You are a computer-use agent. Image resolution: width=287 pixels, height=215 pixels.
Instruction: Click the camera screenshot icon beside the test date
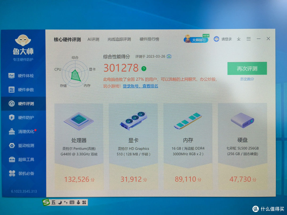169,56
